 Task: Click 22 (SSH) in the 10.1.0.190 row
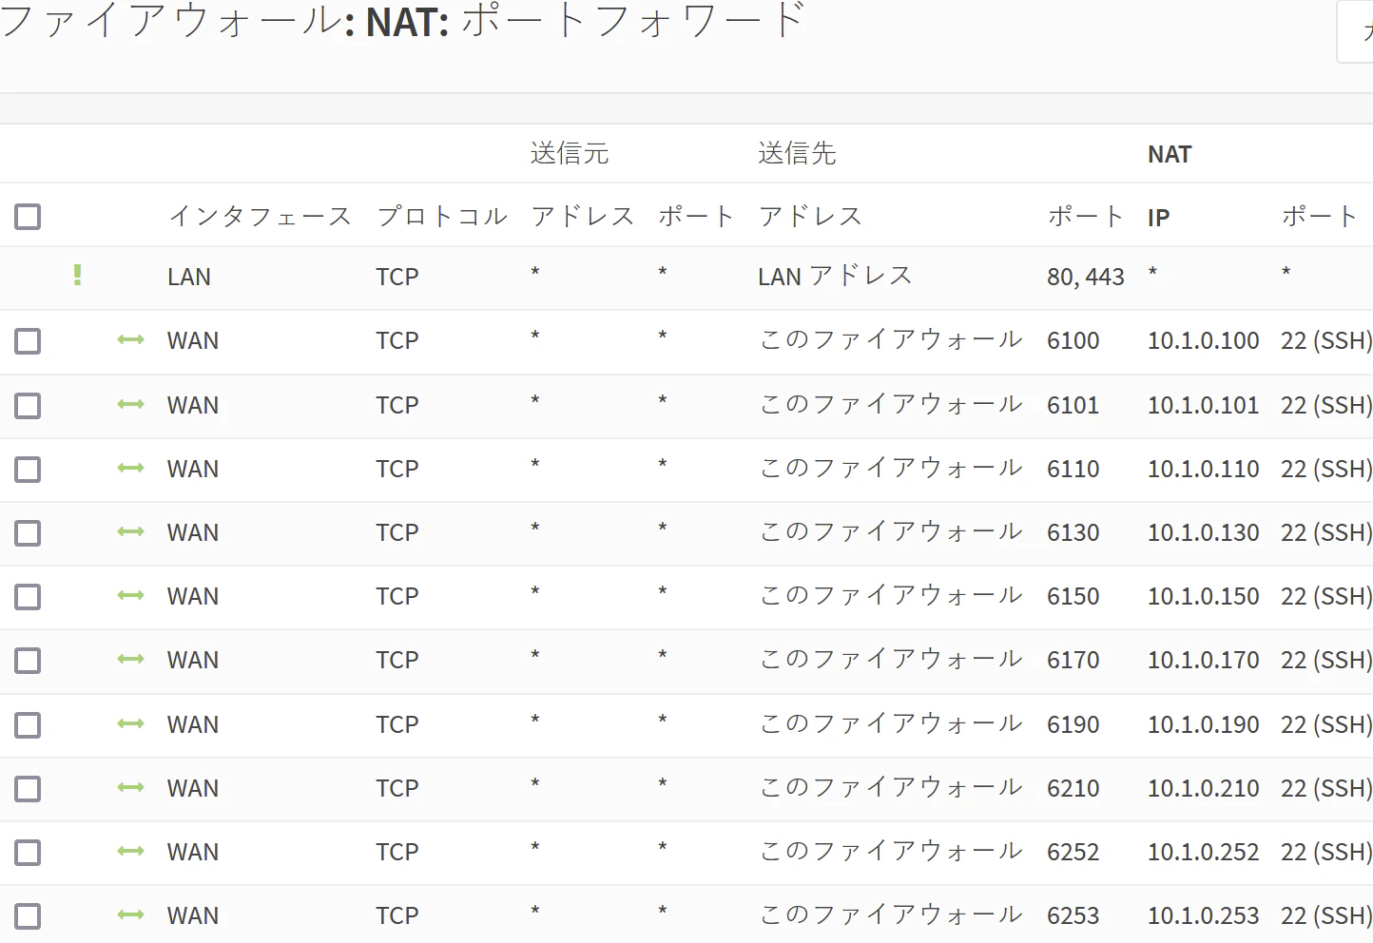(1326, 724)
